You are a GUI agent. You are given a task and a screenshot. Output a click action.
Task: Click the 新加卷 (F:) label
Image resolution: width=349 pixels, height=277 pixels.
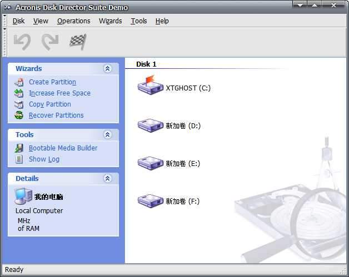[182, 202]
